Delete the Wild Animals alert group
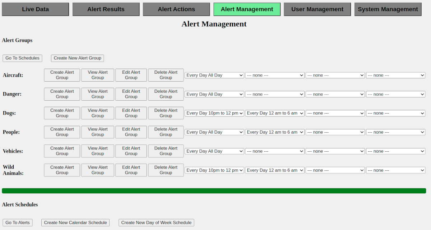The width and height of the screenshot is (431, 230). click(x=166, y=170)
